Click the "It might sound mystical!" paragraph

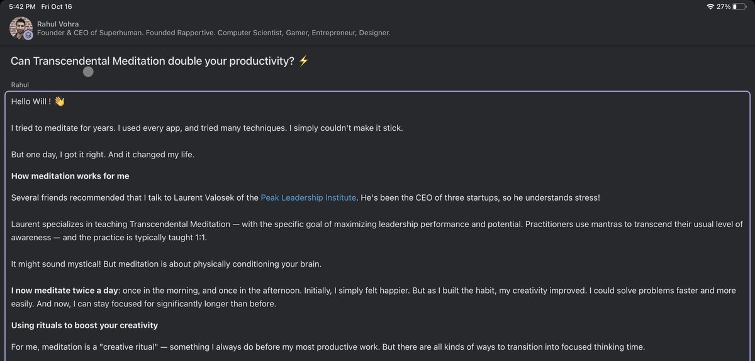[x=166, y=264]
